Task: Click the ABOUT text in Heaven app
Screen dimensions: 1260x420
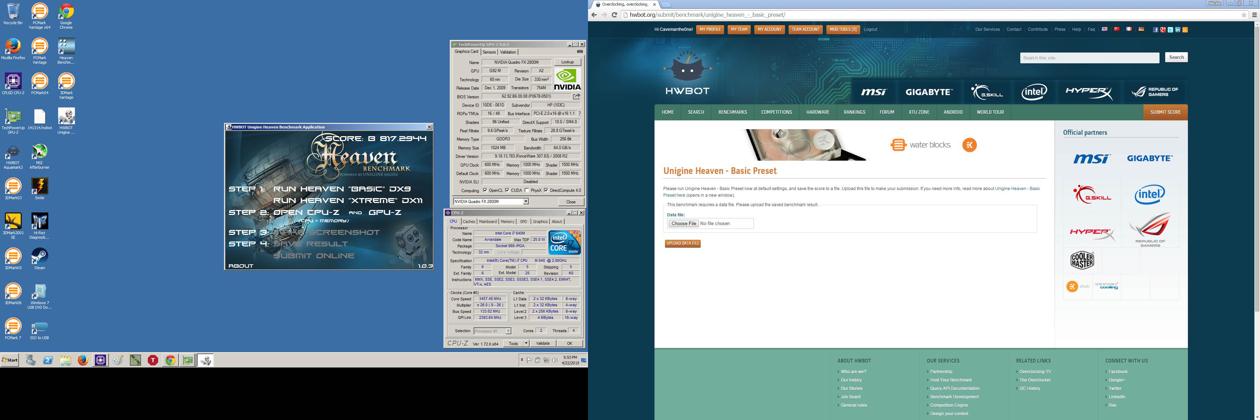Action: point(241,266)
